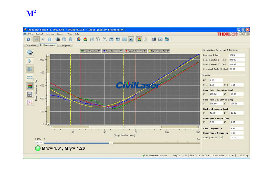Viewport: 272px width, 176px height.
Task: Click the Position Z value field
Action: (237, 55)
